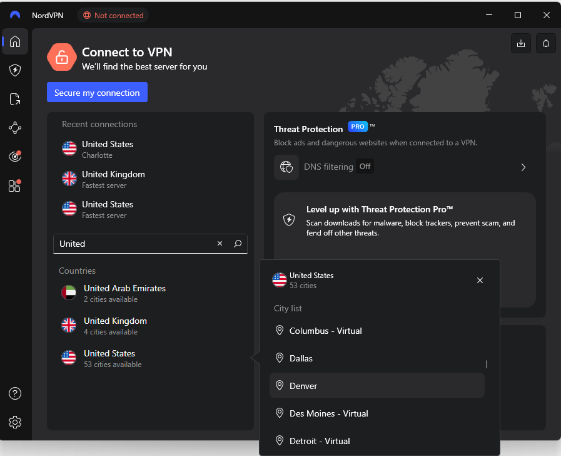Screen dimensions: 561x456
Task: Expand the DNS filtering row chevron
Action: point(523,167)
